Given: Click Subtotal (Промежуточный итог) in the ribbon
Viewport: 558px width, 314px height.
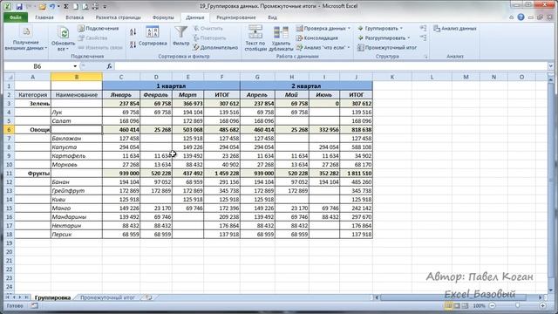Looking at the screenshot, I should coord(387,47).
